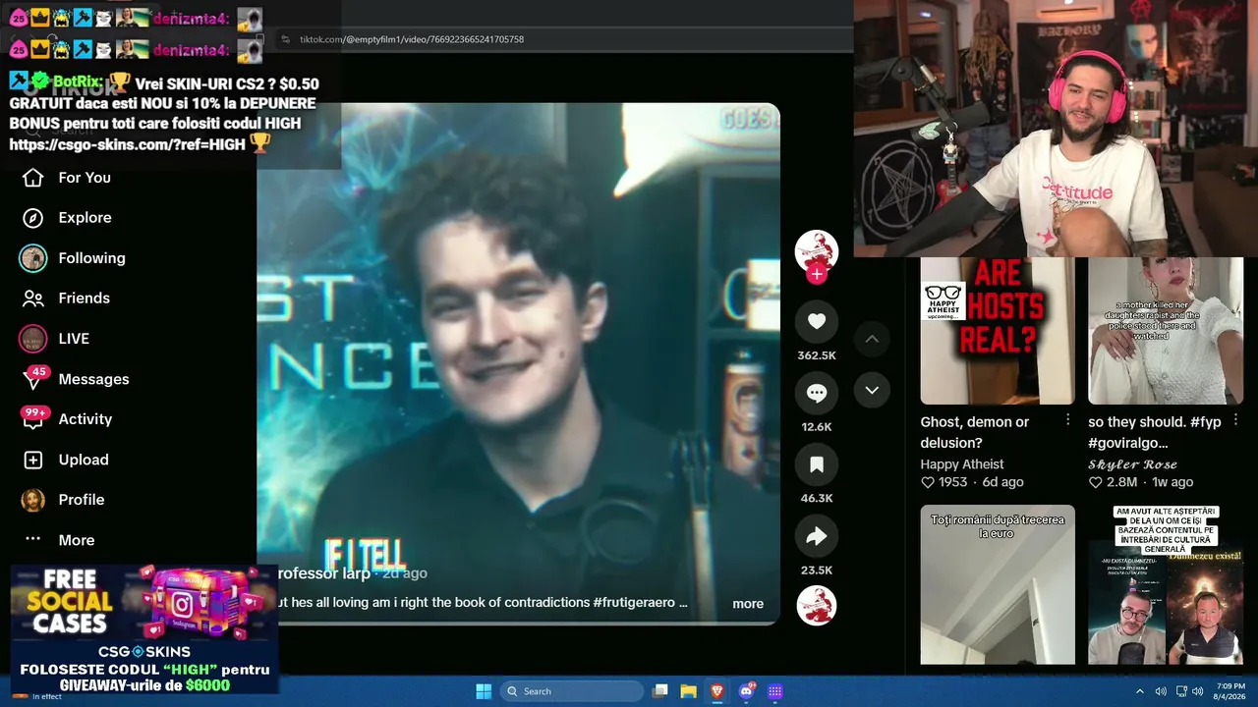Follow the creator with the plus badge

817,274
